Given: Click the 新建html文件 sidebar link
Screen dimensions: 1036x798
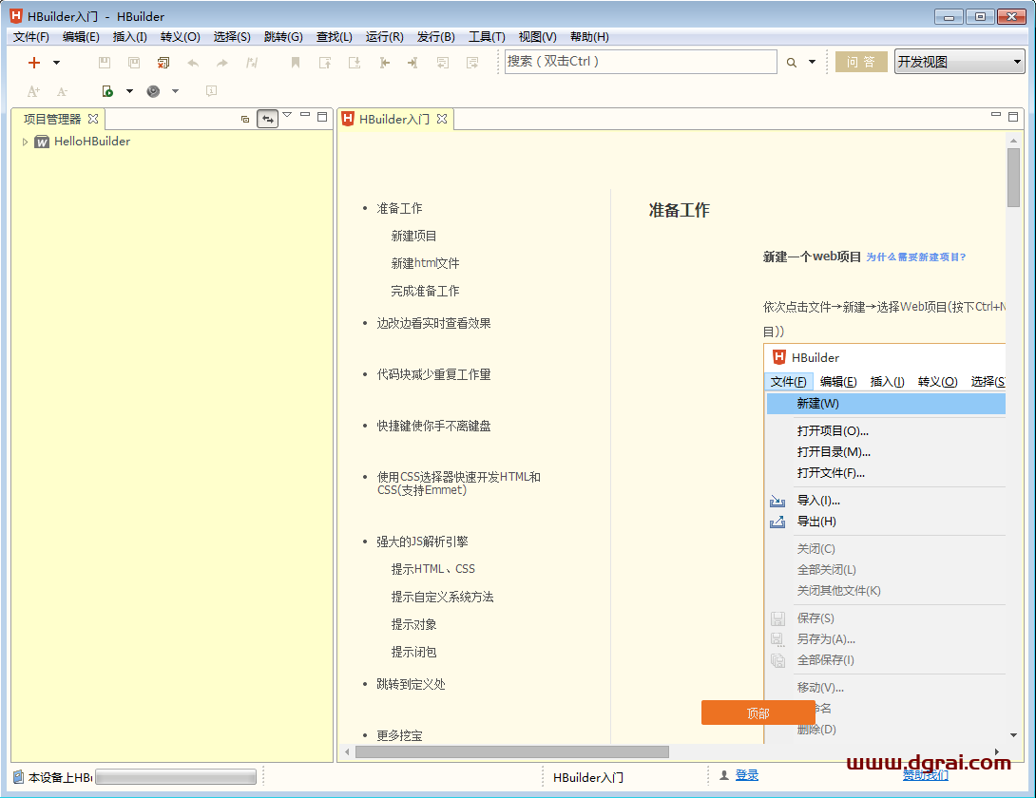Looking at the screenshot, I should pyautogui.click(x=425, y=263).
